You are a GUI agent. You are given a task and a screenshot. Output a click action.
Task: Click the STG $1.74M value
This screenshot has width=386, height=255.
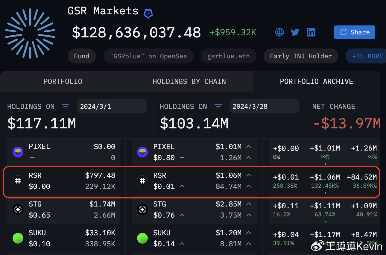102,204
